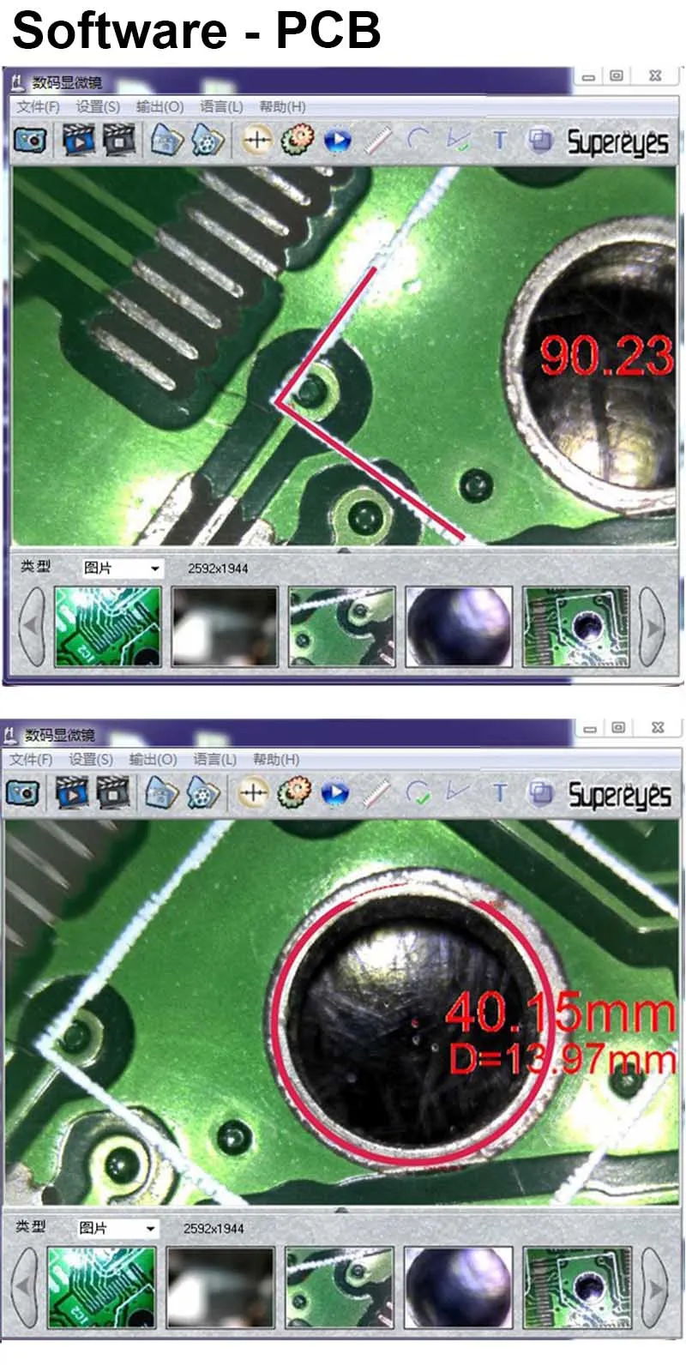The image size is (686, 1372).
Task: Select the third PCB pad thumbnail in 40.15mm window
Action: (339, 1287)
